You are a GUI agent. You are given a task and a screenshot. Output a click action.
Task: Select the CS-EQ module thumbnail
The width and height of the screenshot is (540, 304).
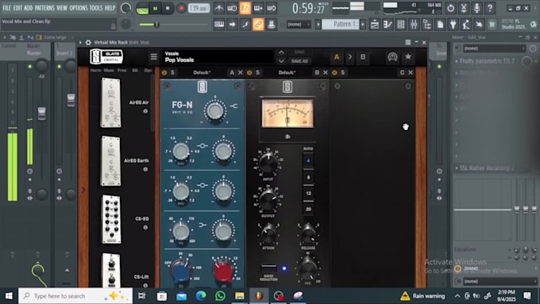pos(111,219)
